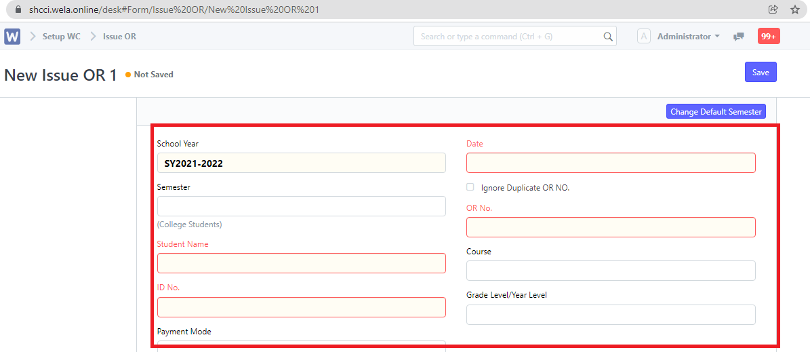Open the chat messages icon
The height and width of the screenshot is (352, 810).
tap(739, 37)
